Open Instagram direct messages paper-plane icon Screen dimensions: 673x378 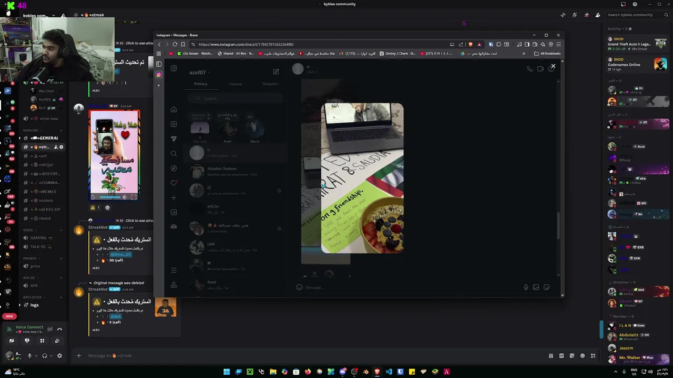pos(174,139)
